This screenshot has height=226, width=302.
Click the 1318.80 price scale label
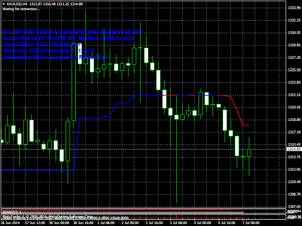coord(294,120)
